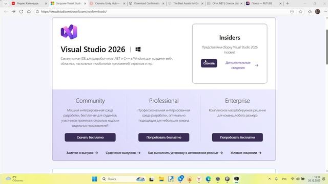This screenshot has width=328, height=184.
Task: Open the tab search chevron in browser
Action: click(x=6, y=4)
